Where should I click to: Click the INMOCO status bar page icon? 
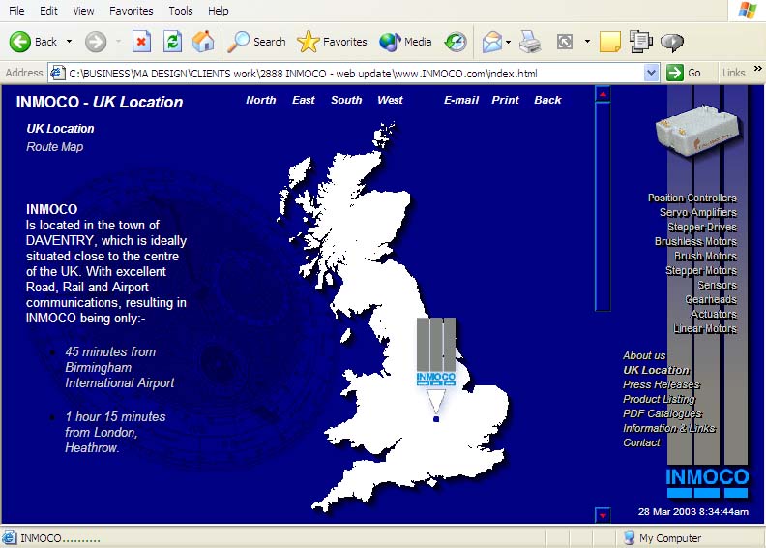(9, 537)
